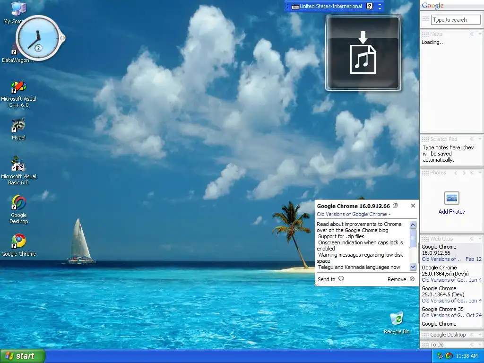Screen dimensions: 484x363
Task: Expand the Scratch Pad gadget chevron
Action: click(472, 139)
